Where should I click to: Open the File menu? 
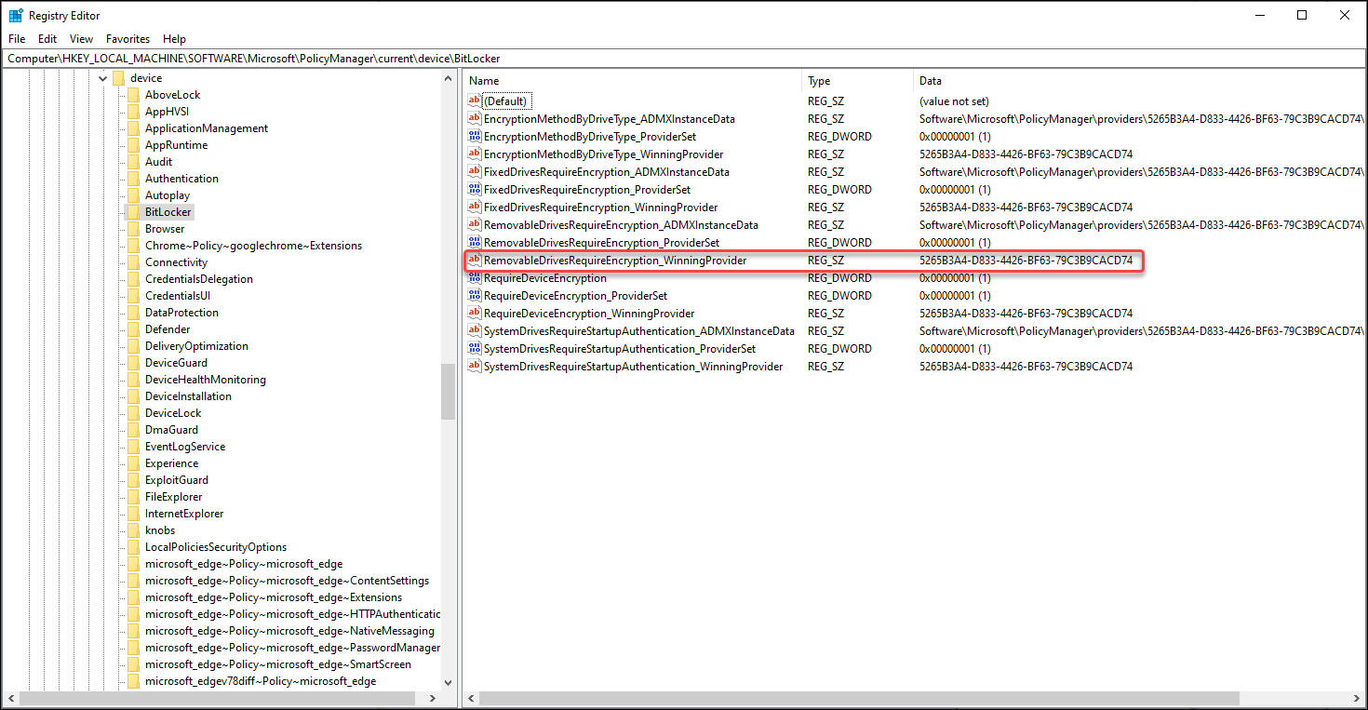[17, 39]
